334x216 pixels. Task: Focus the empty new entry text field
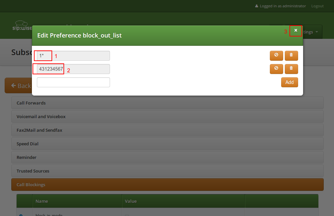73,82
